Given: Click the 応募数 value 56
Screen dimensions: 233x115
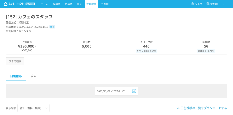Looking at the screenshot, I should 206,46.
